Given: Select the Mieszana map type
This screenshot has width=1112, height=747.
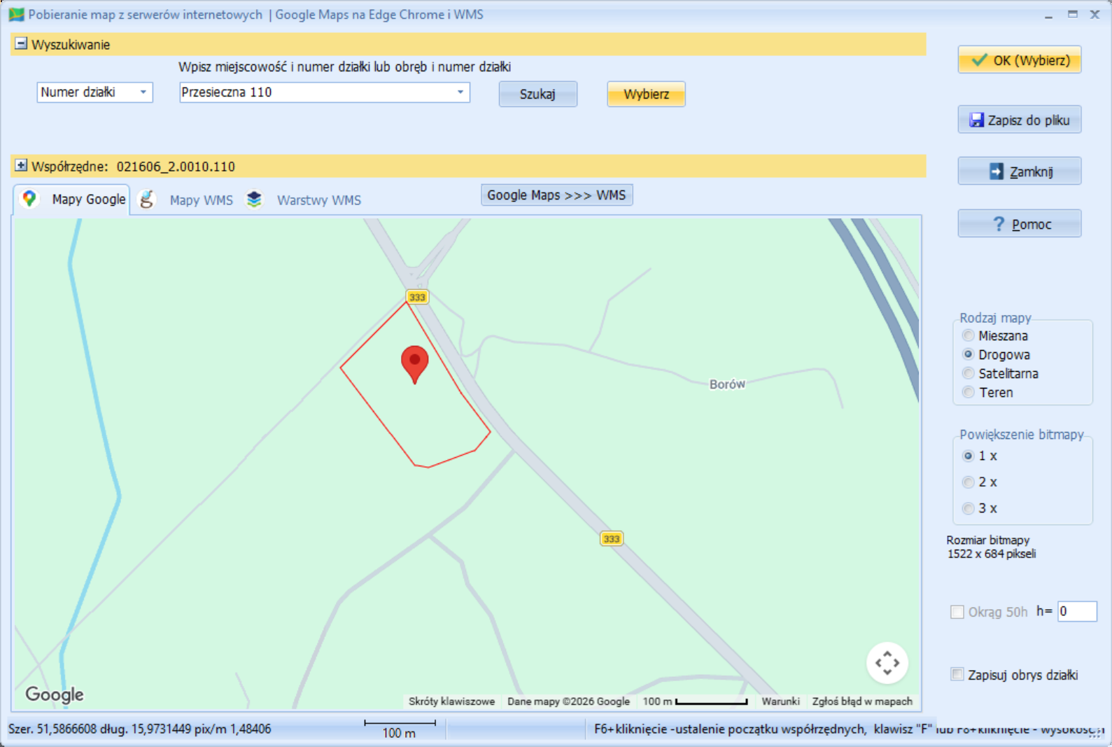Looking at the screenshot, I should [x=969, y=336].
